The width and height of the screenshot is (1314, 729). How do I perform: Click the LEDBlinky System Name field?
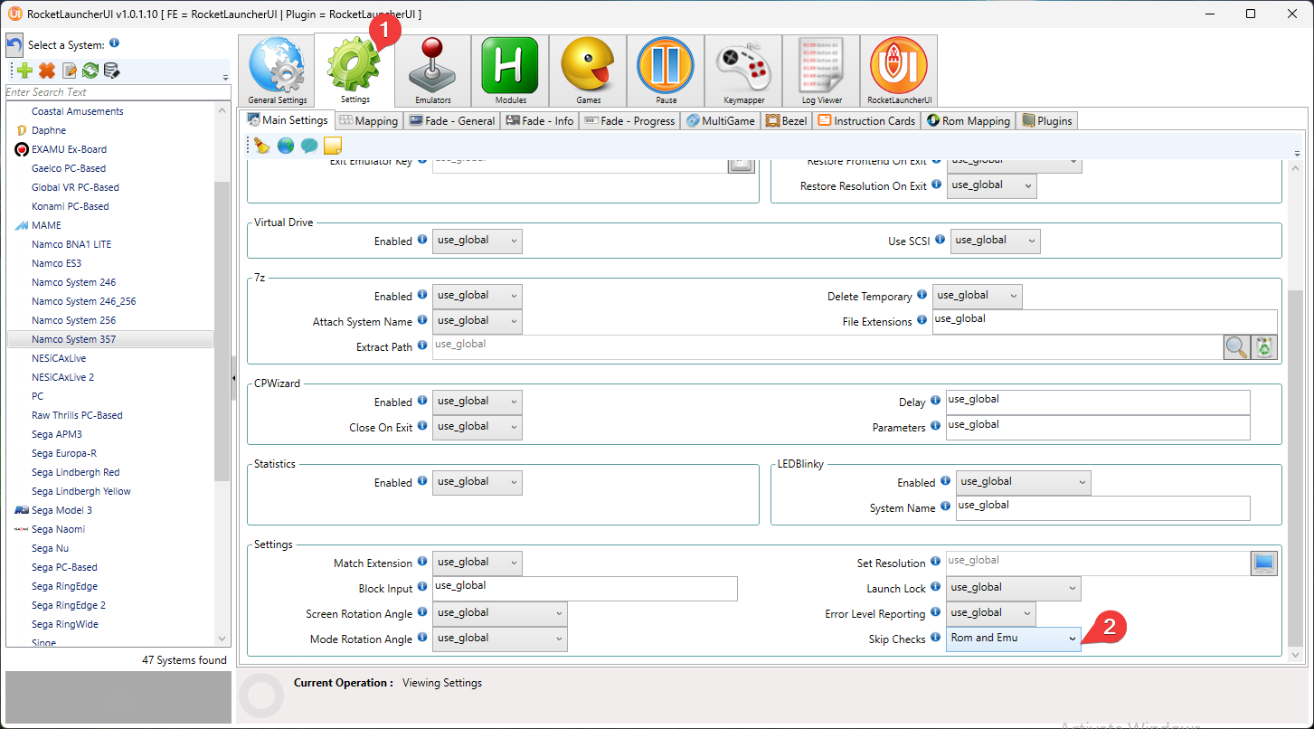pyautogui.click(x=1103, y=507)
